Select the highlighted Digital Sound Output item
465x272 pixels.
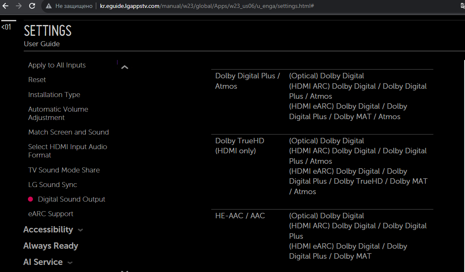click(x=71, y=199)
